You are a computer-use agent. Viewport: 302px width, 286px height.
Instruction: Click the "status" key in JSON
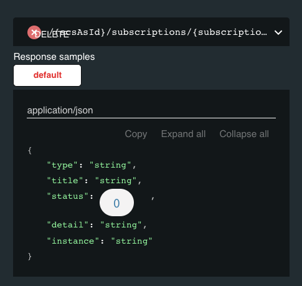pos(68,196)
